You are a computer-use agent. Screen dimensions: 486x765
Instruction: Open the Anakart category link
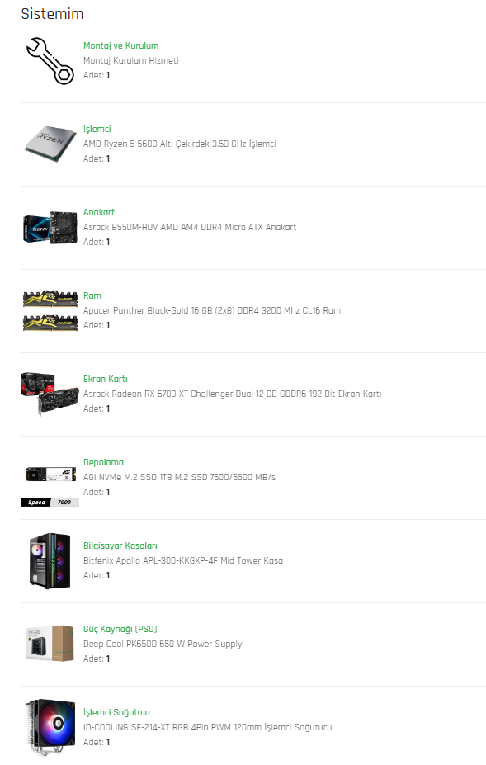pyautogui.click(x=98, y=212)
